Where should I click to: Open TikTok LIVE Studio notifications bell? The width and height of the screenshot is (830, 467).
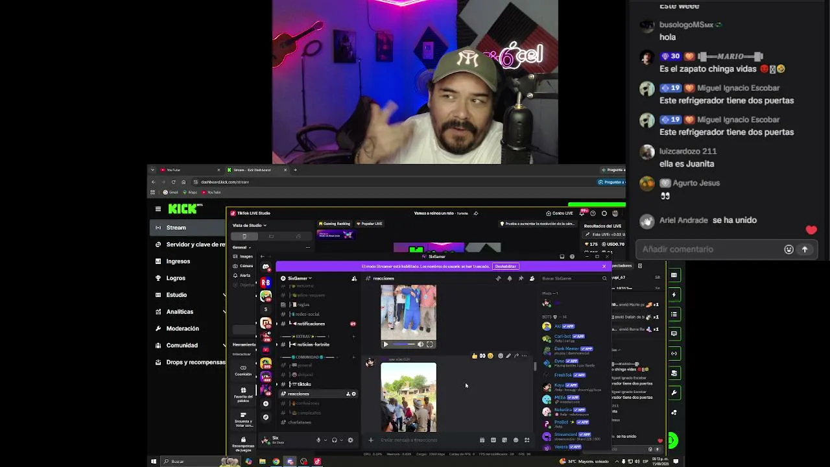[x=582, y=213]
